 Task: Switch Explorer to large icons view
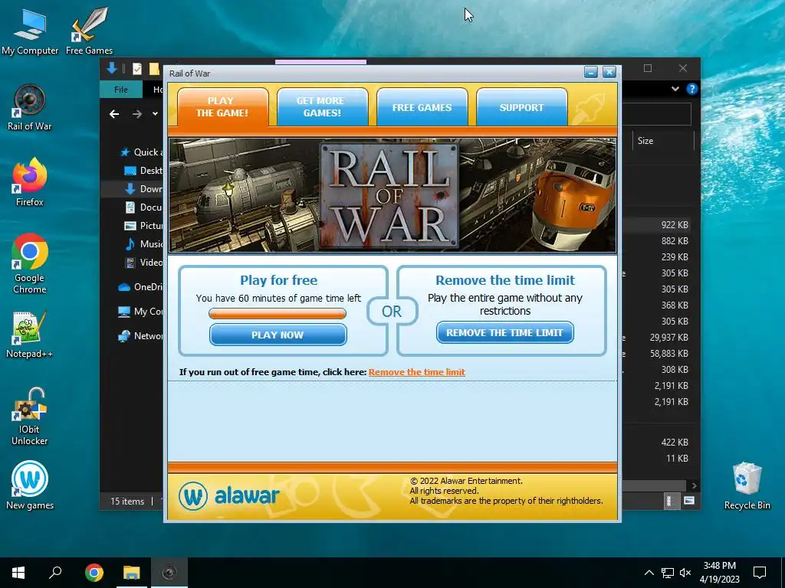click(x=689, y=501)
